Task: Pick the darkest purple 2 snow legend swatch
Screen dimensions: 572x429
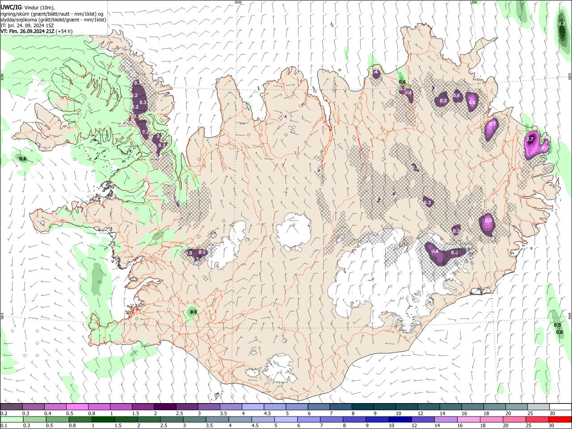Action: [165, 407]
